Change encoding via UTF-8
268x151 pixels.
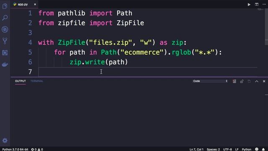227,149
